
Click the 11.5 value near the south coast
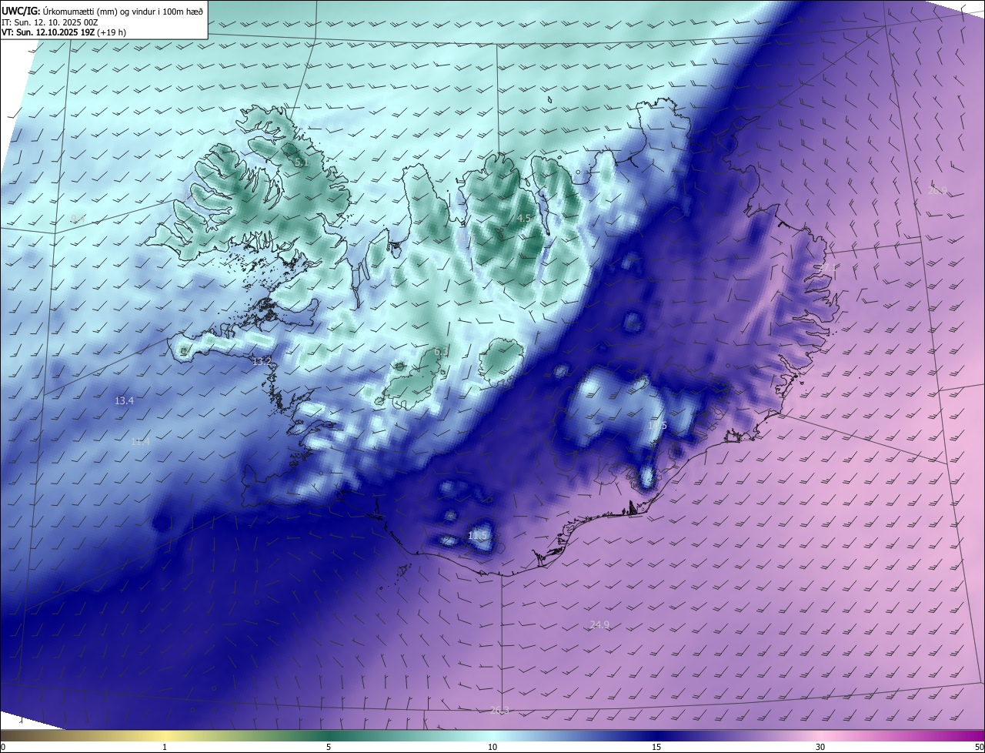478,535
